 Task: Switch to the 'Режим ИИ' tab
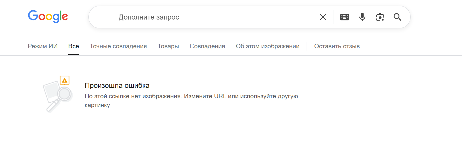[43, 46]
